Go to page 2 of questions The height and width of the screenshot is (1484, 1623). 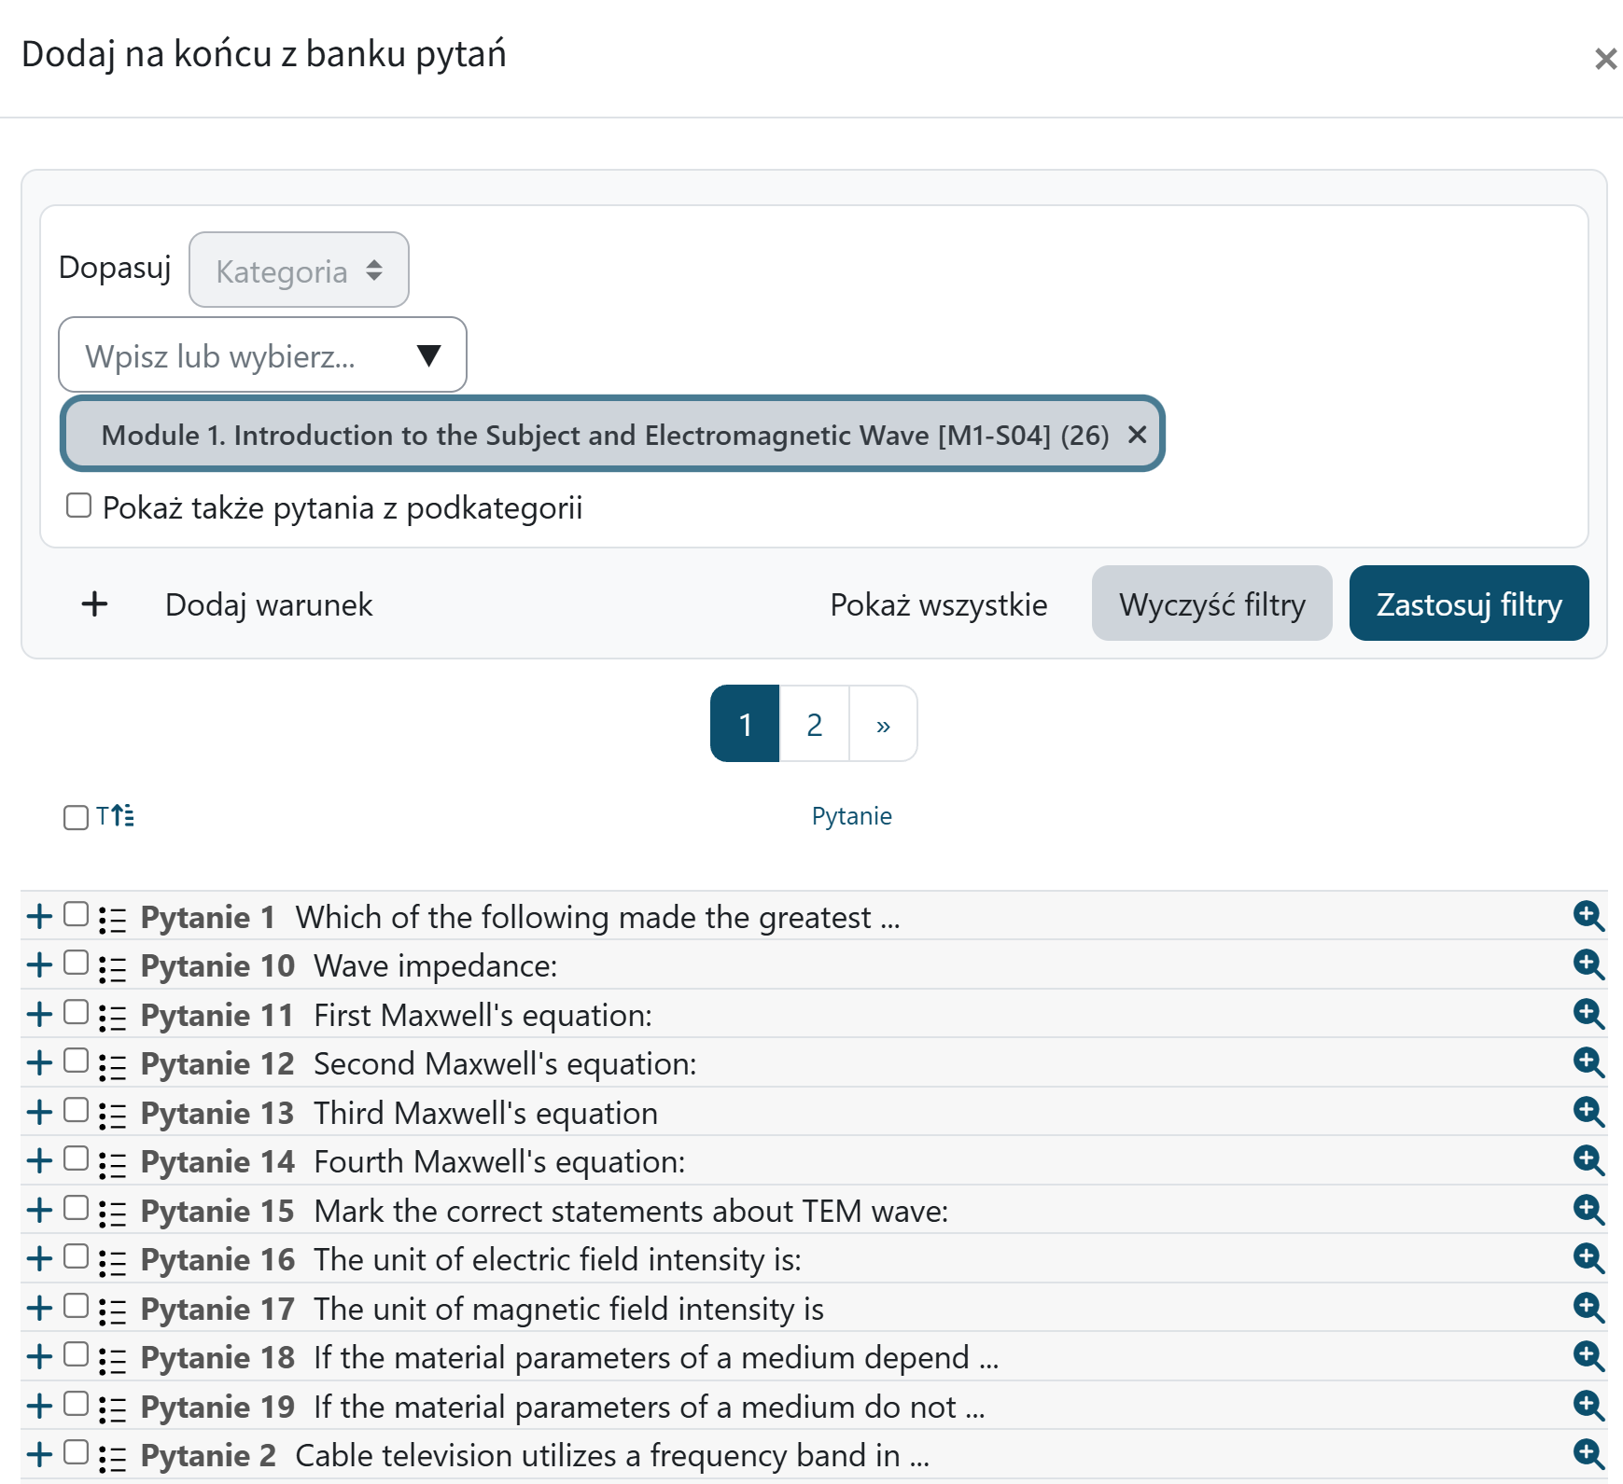(814, 725)
